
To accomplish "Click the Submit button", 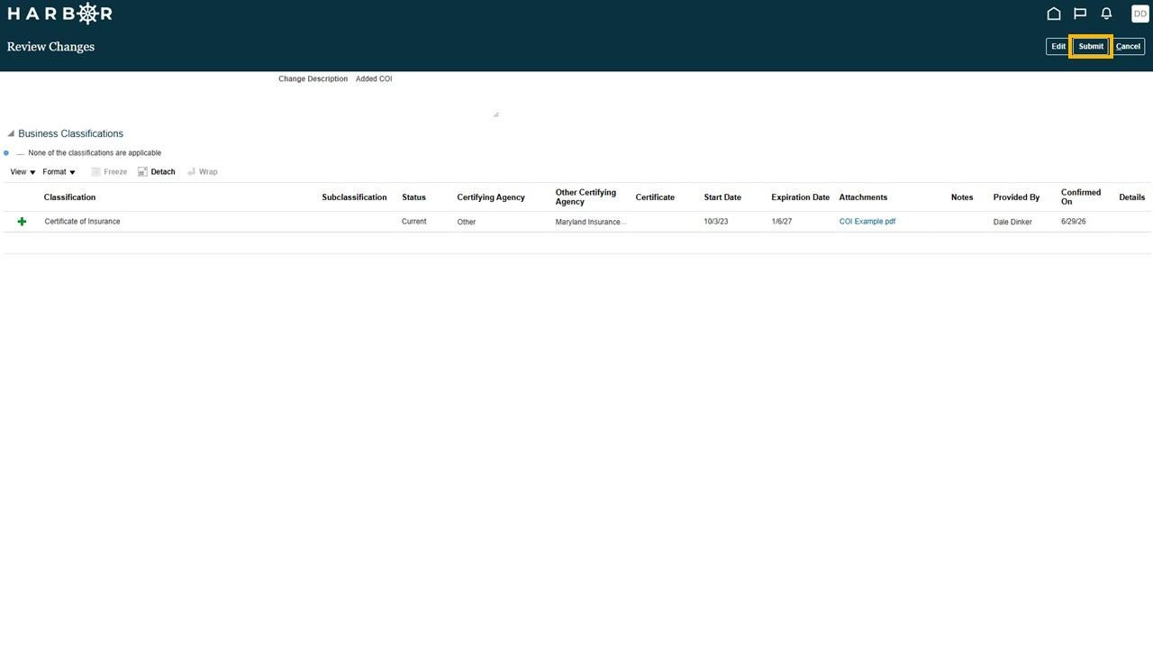I will point(1091,46).
